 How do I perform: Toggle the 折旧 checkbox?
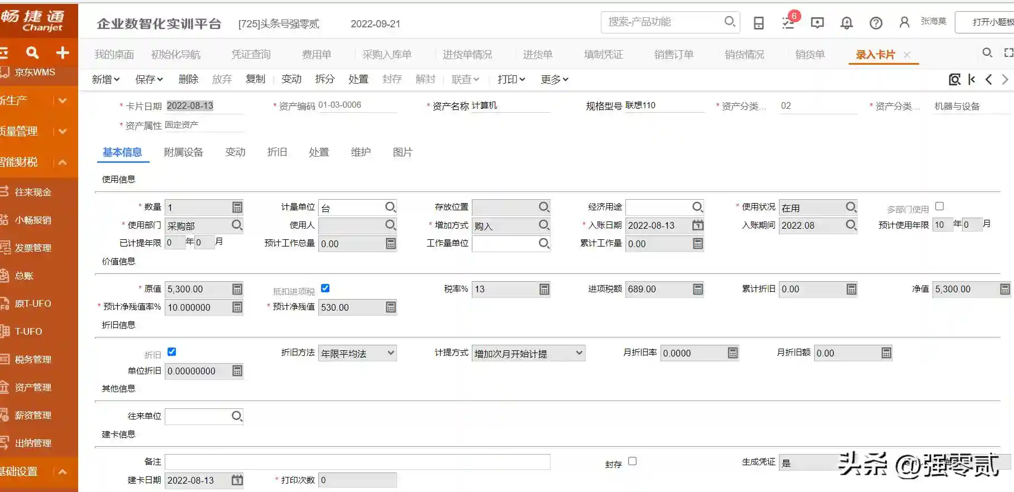(x=172, y=352)
